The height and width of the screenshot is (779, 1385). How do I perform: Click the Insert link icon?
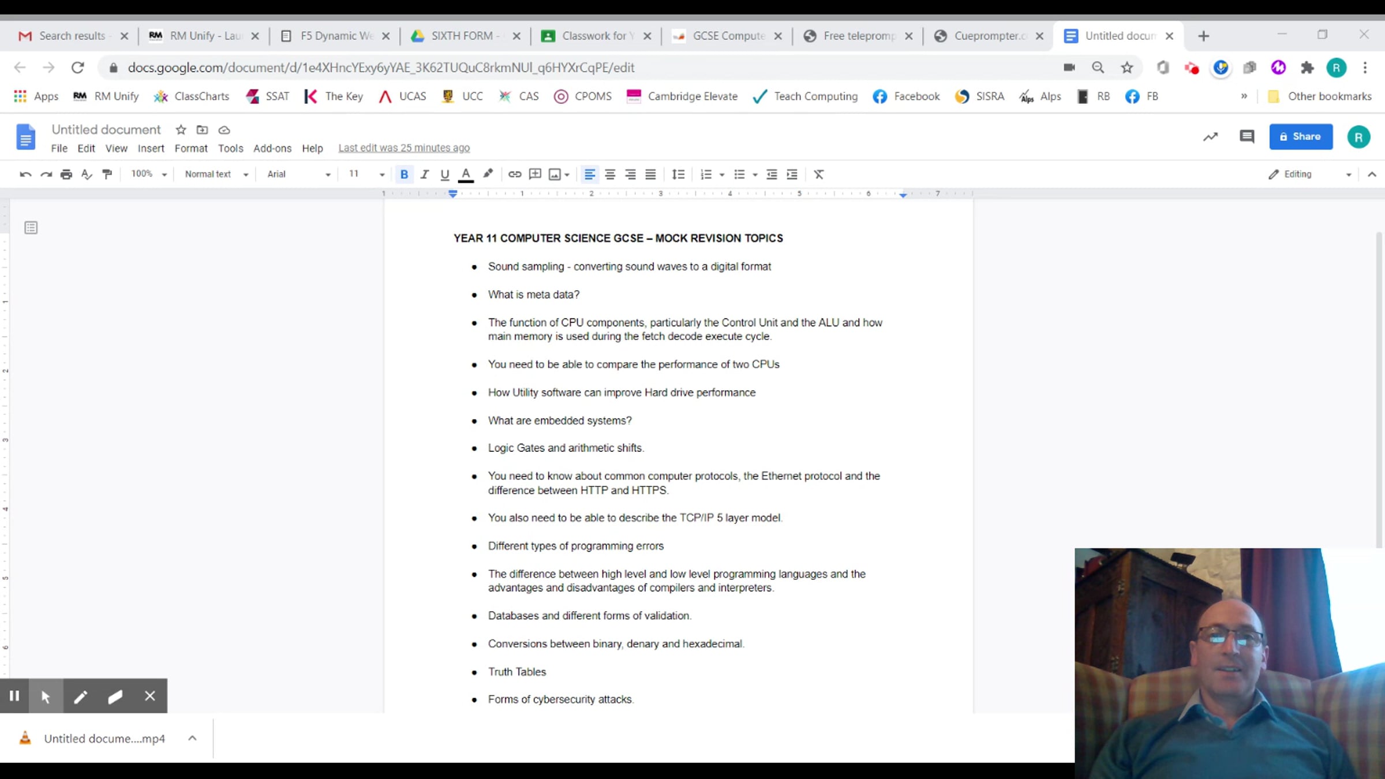514,174
